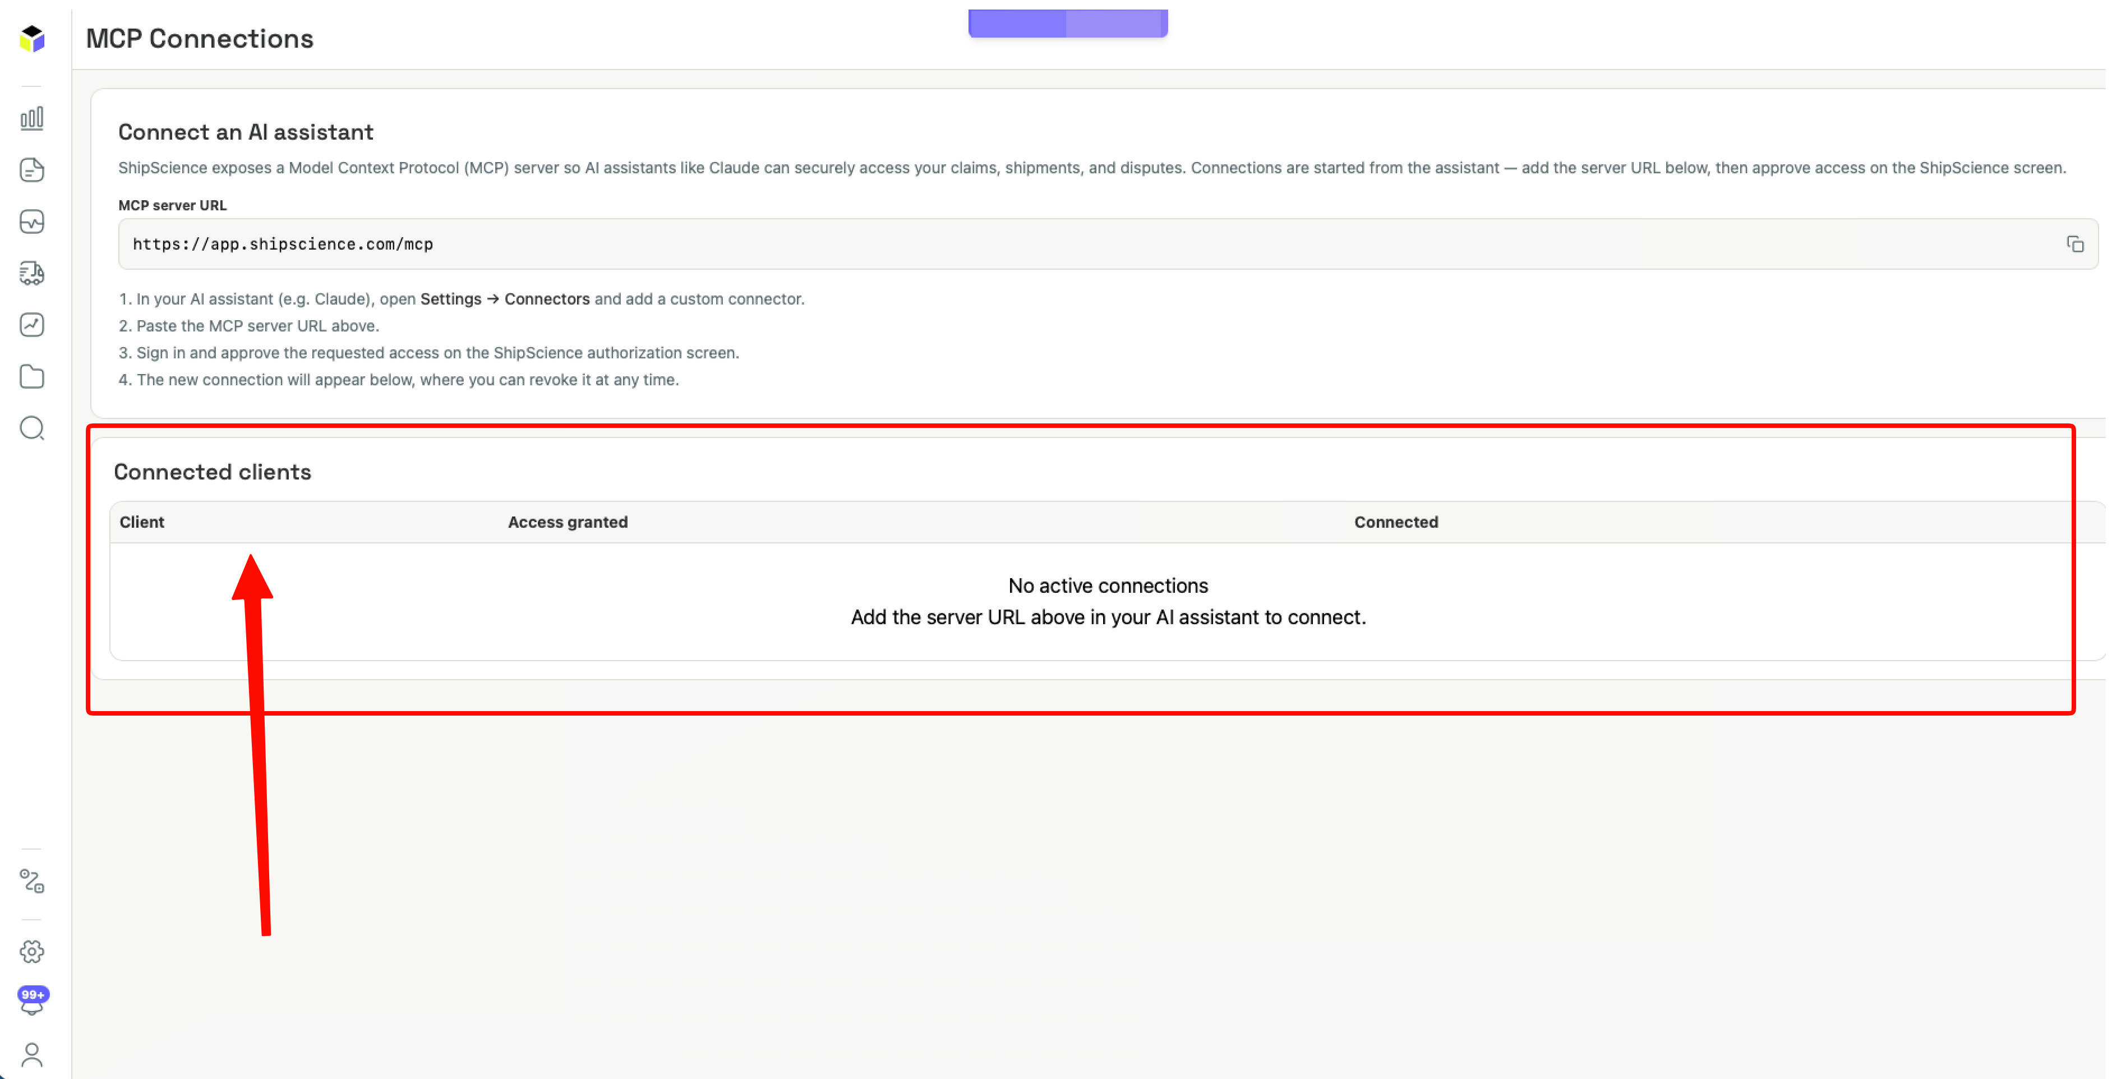Open the activity pulse monitor icon

(32, 222)
